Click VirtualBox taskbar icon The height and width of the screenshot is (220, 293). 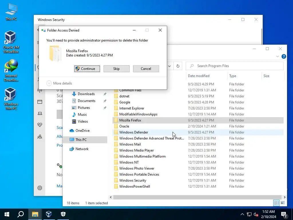tap(49, 214)
